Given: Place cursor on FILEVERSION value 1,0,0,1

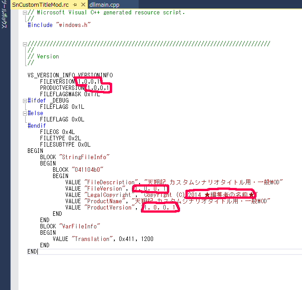Looking at the screenshot, I should (x=89, y=81).
